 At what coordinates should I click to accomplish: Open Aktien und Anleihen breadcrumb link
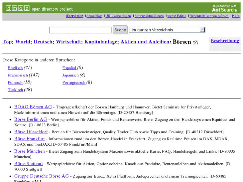pos(145,42)
